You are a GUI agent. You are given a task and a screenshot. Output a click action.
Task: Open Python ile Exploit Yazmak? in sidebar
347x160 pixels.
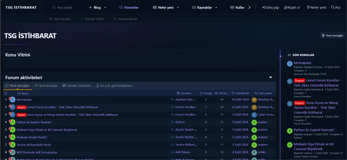314,130
